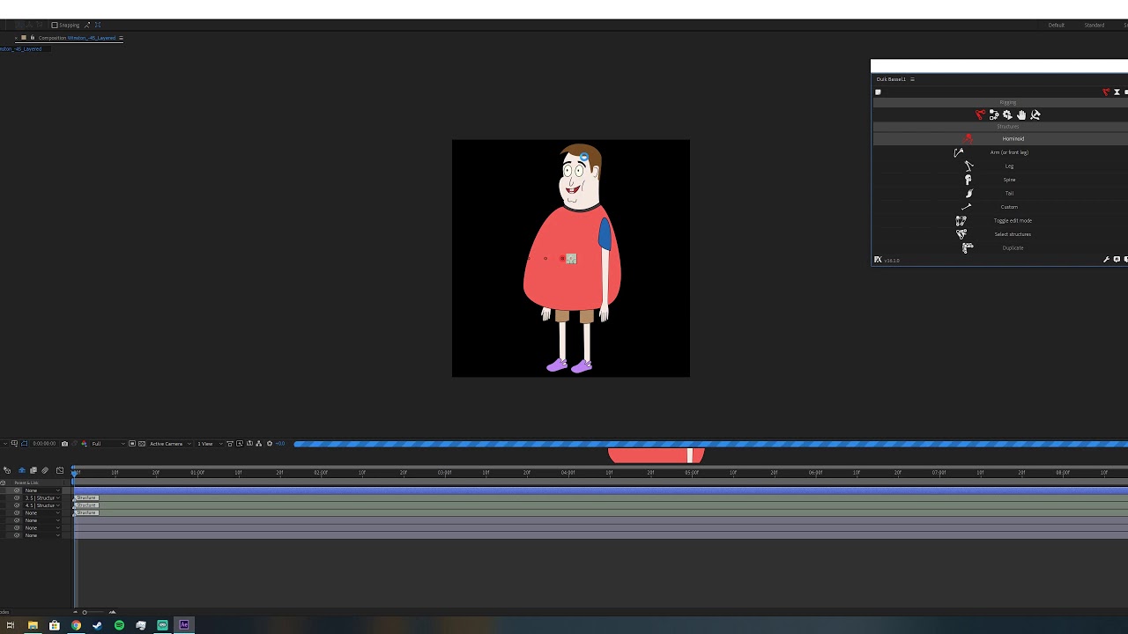Reset exposure icon in viewer bar
Image resolution: width=1128 pixels, height=634 pixels.
[x=270, y=444]
